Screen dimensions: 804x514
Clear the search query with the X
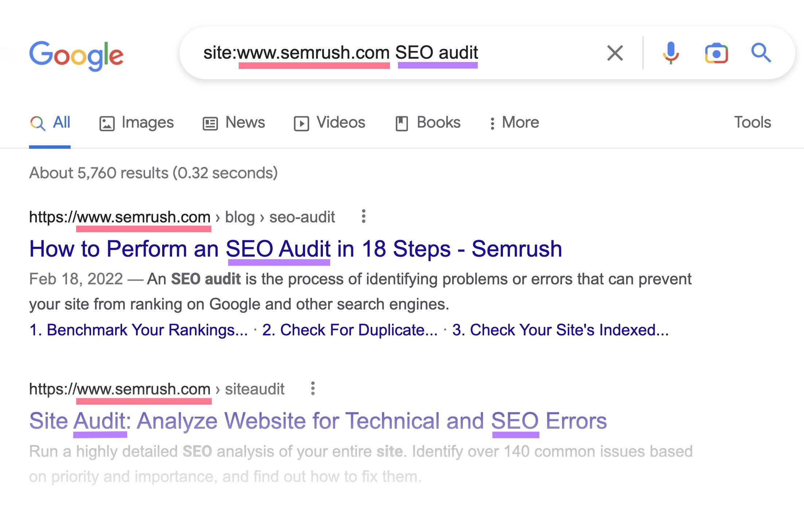pos(614,53)
